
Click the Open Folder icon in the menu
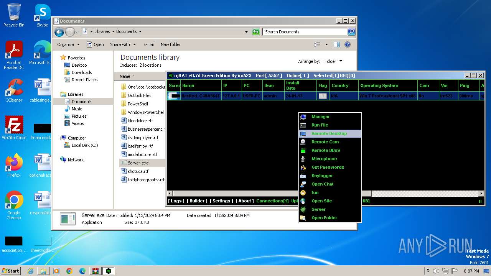(303, 218)
